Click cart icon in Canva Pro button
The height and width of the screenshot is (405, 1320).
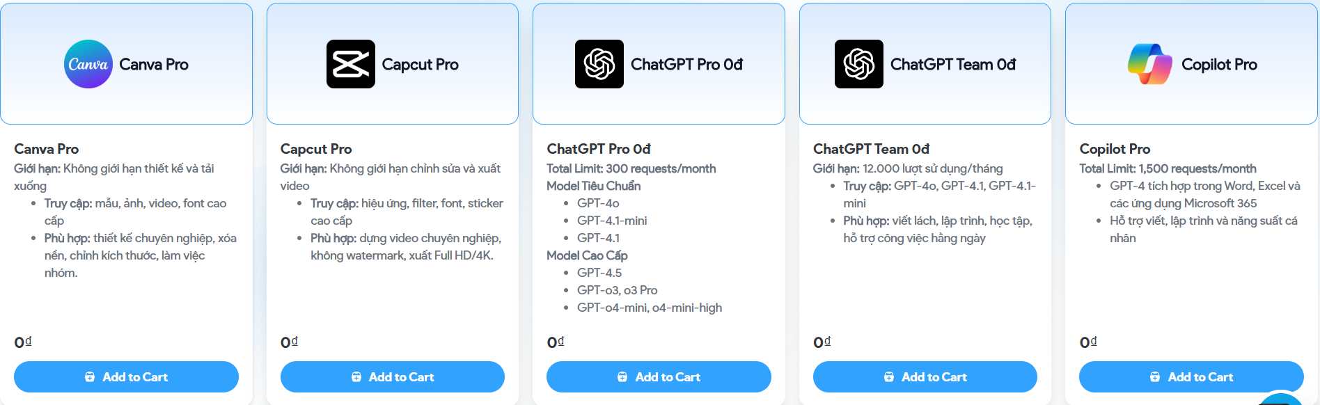(90, 377)
